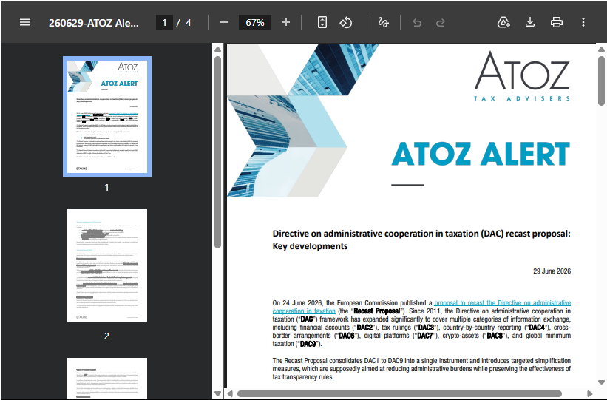Click the file title '260629-ATOZ Ale...'
The image size is (607, 400).
coord(93,23)
